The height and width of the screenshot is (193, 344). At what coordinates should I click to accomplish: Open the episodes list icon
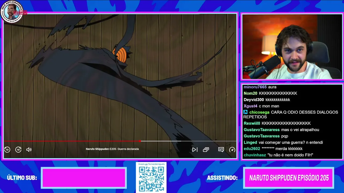point(206,150)
